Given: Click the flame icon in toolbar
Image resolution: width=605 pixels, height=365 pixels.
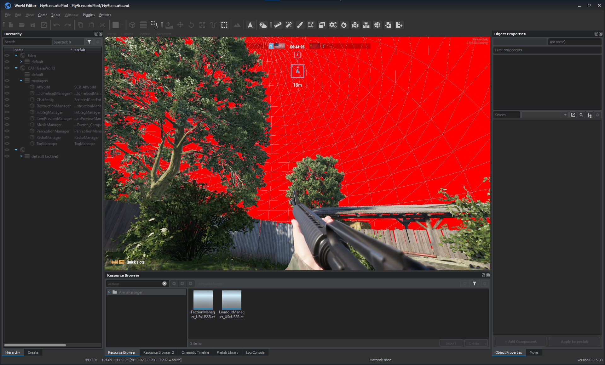Looking at the screenshot, I should pos(344,25).
